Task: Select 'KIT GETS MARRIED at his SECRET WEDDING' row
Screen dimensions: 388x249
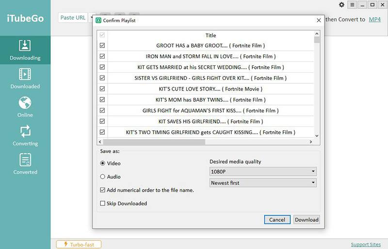Action: (x=210, y=67)
